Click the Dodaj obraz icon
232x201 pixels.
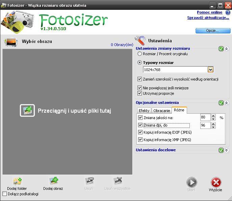point(54,181)
